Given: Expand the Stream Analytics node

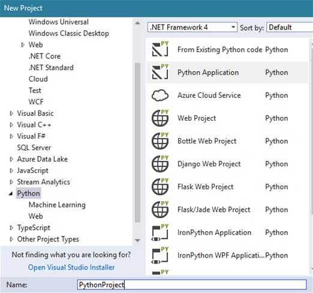Looking at the screenshot, I should pyautogui.click(x=11, y=182).
